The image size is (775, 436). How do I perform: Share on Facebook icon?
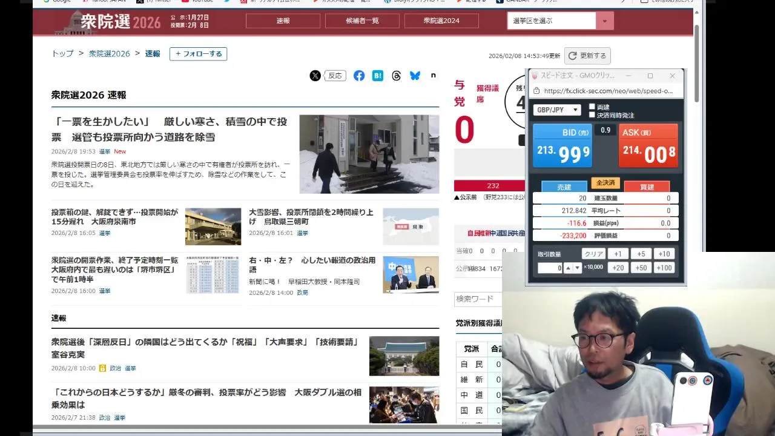coord(359,76)
